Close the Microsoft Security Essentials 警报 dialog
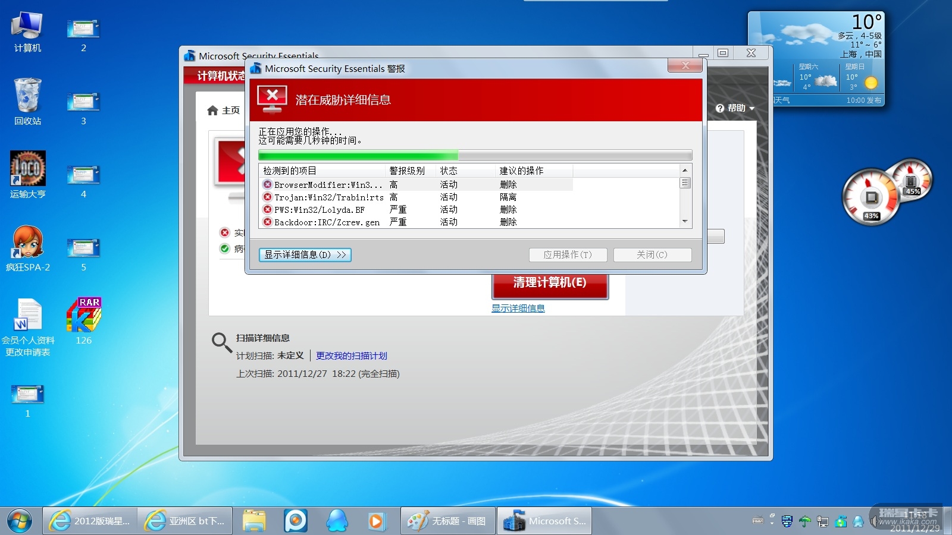Image resolution: width=952 pixels, height=535 pixels. click(685, 65)
